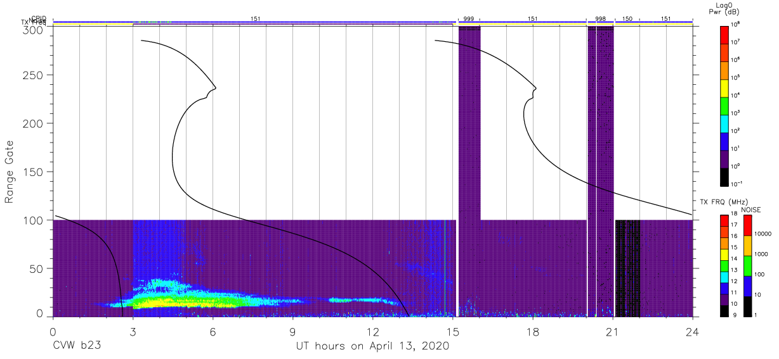Click the CPID label '998'
Screen dimensions: 779x359
(599, 19)
